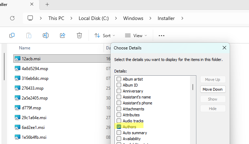Viewport: 249px width, 144px height.
Task: Select the Authors label in list
Action: 129,127
